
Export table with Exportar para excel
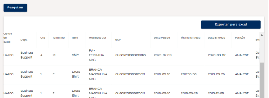click(x=231, y=24)
